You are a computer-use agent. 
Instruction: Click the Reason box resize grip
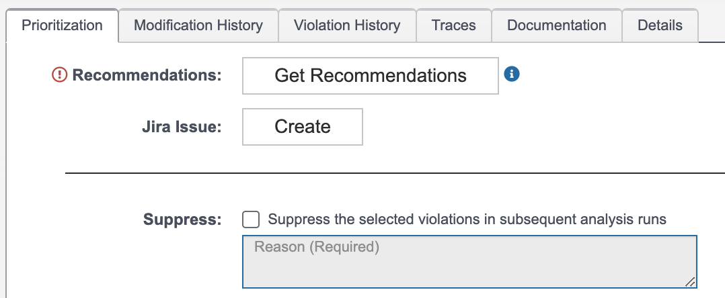click(x=690, y=282)
